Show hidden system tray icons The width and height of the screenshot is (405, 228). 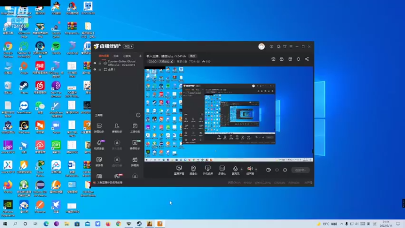point(341,224)
